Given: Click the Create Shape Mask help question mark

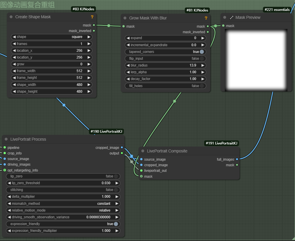Looking at the screenshot, I should coord(92,17).
